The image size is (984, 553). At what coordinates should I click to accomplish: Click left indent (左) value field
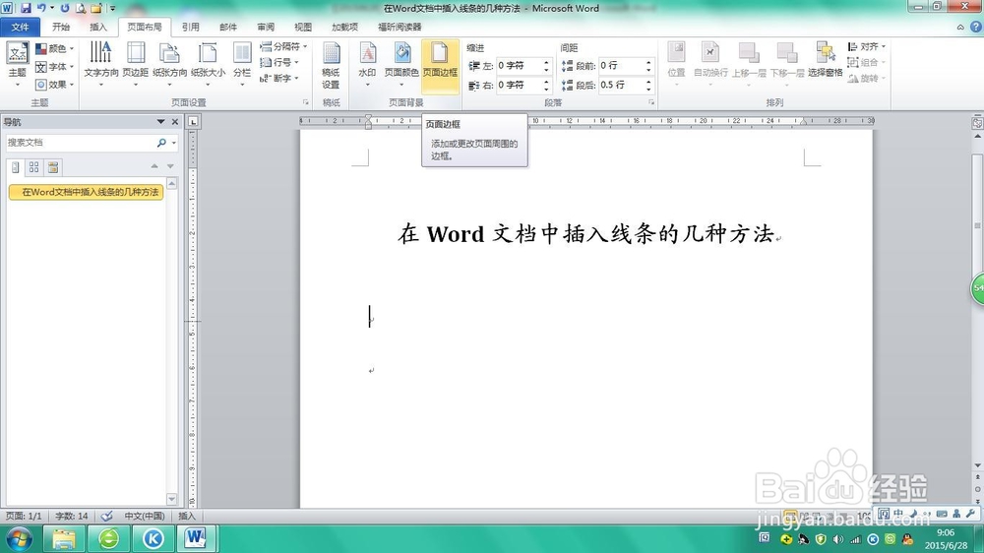point(519,65)
